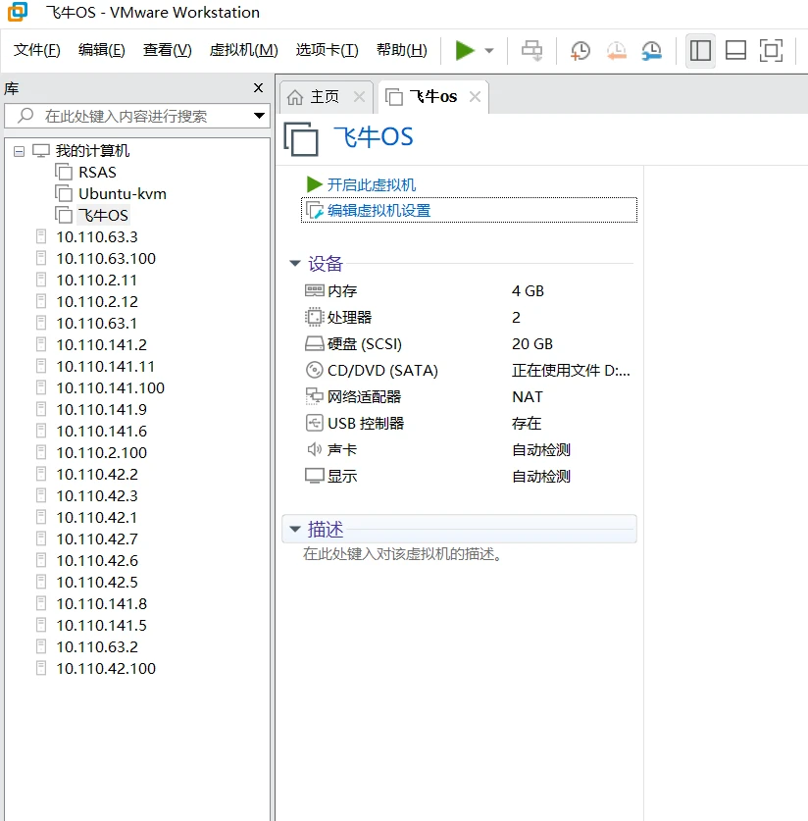Viewport: 808px width, 821px height.
Task: Select RSAS virtual machine in library
Action: pos(97,173)
